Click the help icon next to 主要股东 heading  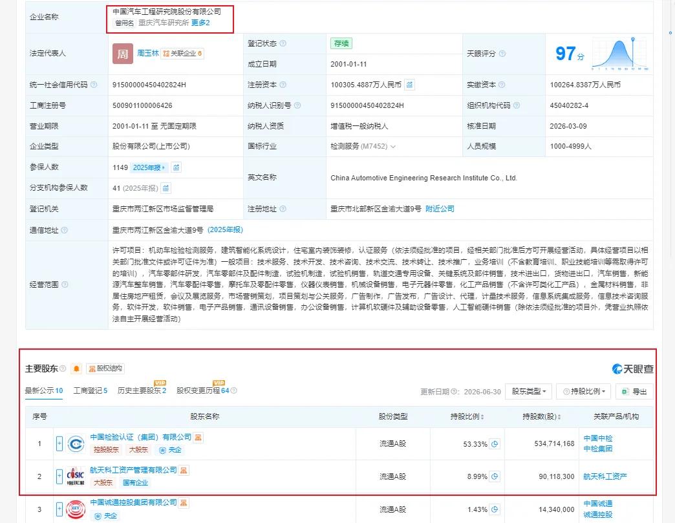(x=63, y=368)
